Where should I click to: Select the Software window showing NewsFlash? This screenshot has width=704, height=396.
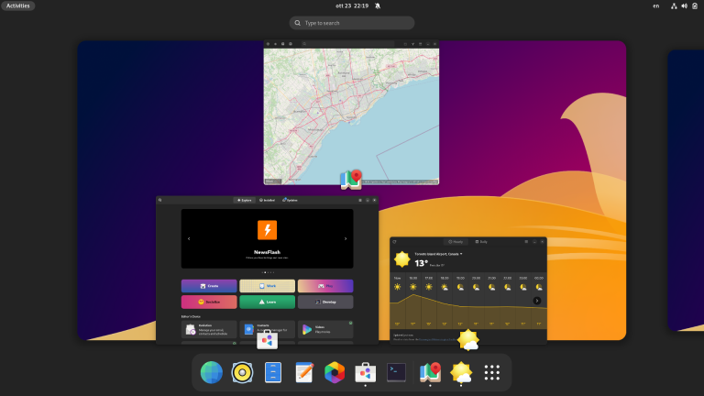(x=267, y=269)
